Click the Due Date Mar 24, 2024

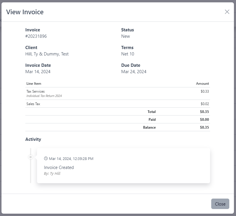click(133, 71)
